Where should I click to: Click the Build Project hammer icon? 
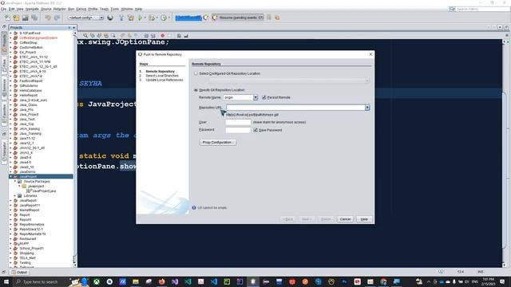click(121, 18)
